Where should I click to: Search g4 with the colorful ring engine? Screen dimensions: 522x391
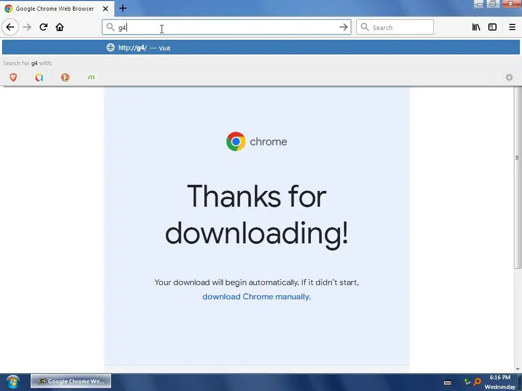click(x=39, y=77)
